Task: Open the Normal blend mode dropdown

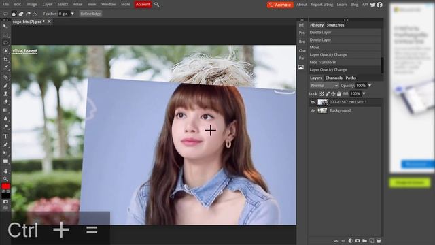Action: 324,86
